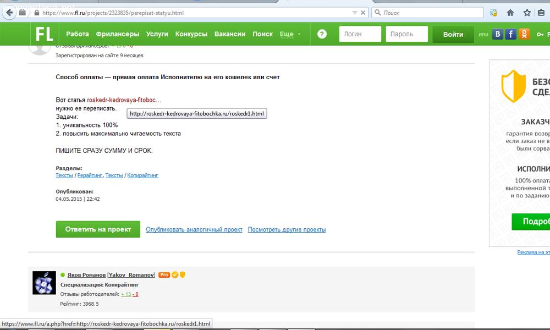Open the help question mark icon
The width and height of the screenshot is (550, 330).
coord(322,34)
